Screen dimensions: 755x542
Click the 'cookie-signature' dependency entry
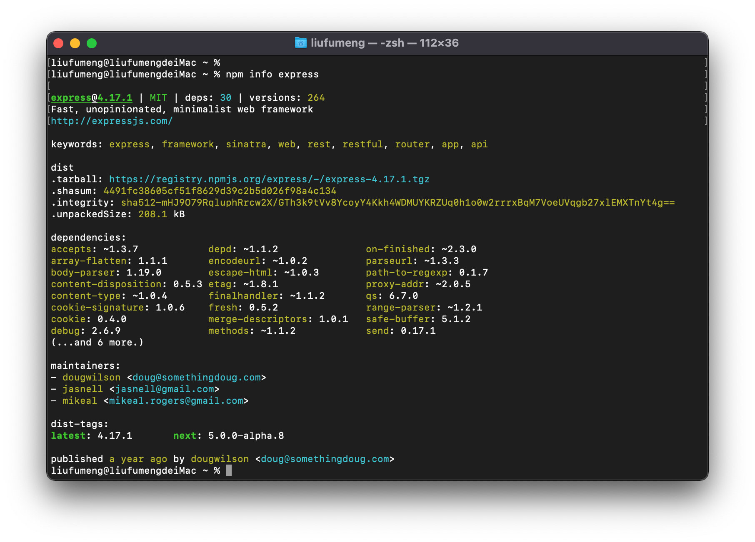pos(117,308)
